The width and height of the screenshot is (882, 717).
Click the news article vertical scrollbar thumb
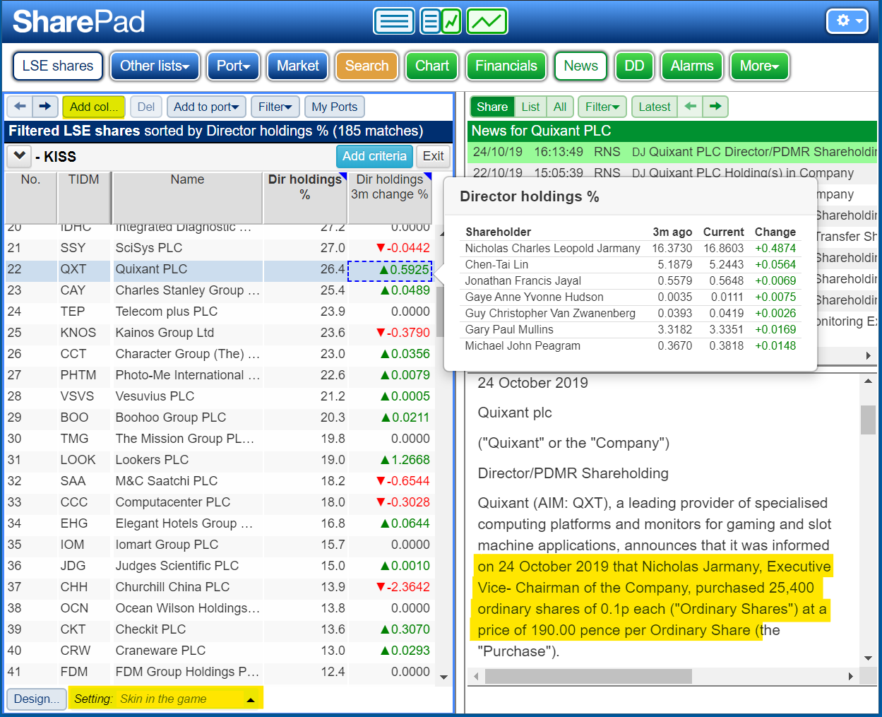(x=868, y=420)
